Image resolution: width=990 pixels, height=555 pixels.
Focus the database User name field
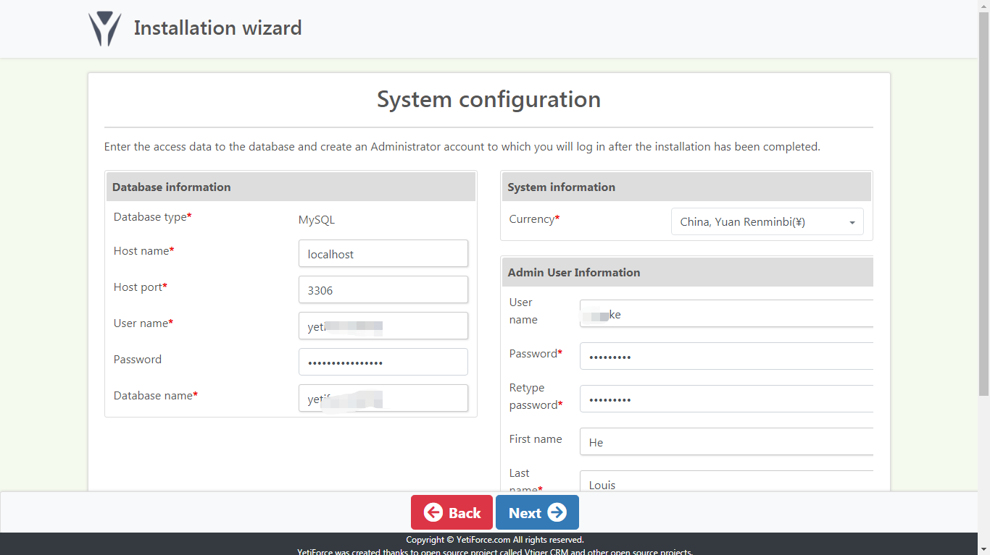[383, 326]
